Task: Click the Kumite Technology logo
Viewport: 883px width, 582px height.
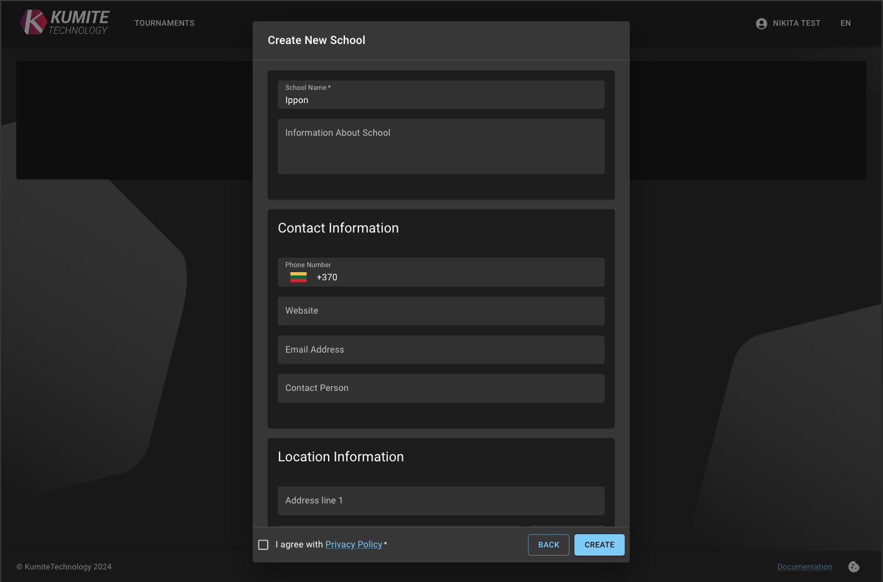Action: [x=64, y=22]
